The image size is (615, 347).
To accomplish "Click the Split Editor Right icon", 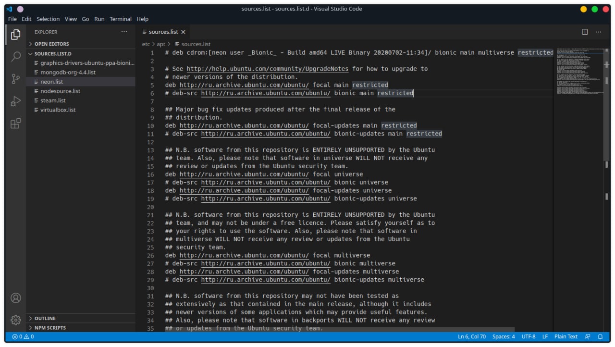I will pyautogui.click(x=585, y=32).
